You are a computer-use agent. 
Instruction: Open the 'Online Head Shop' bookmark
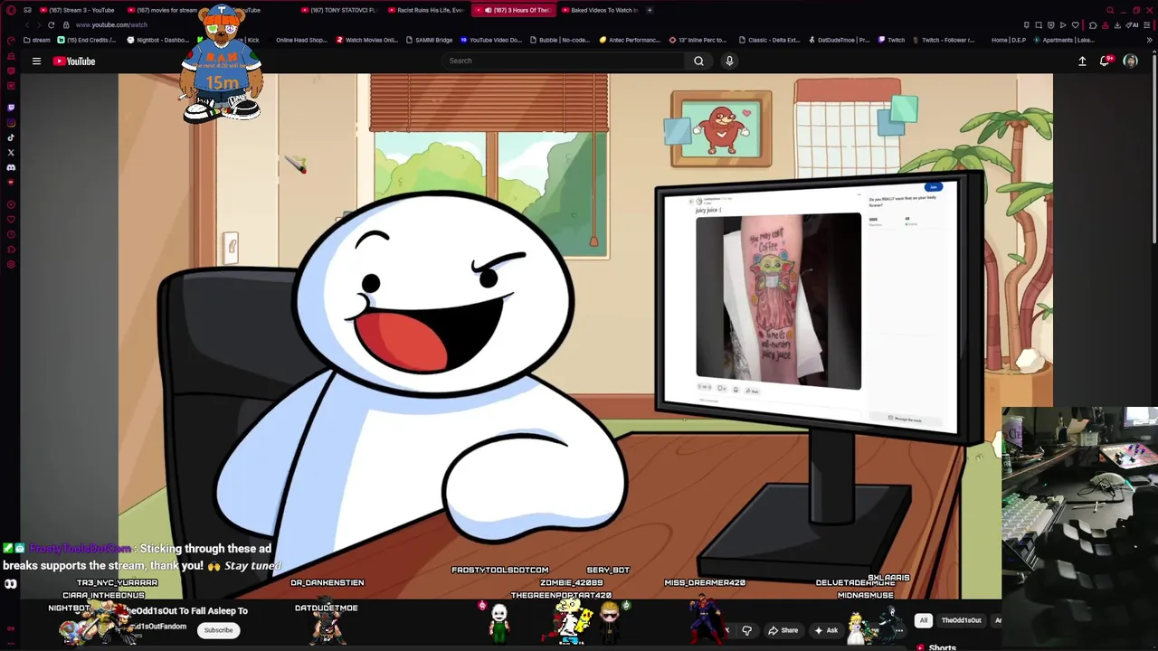(x=301, y=40)
